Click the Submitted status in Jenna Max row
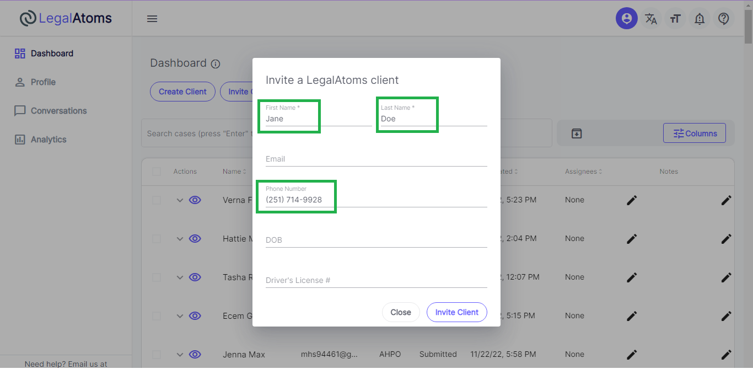The width and height of the screenshot is (753, 385). (x=438, y=355)
